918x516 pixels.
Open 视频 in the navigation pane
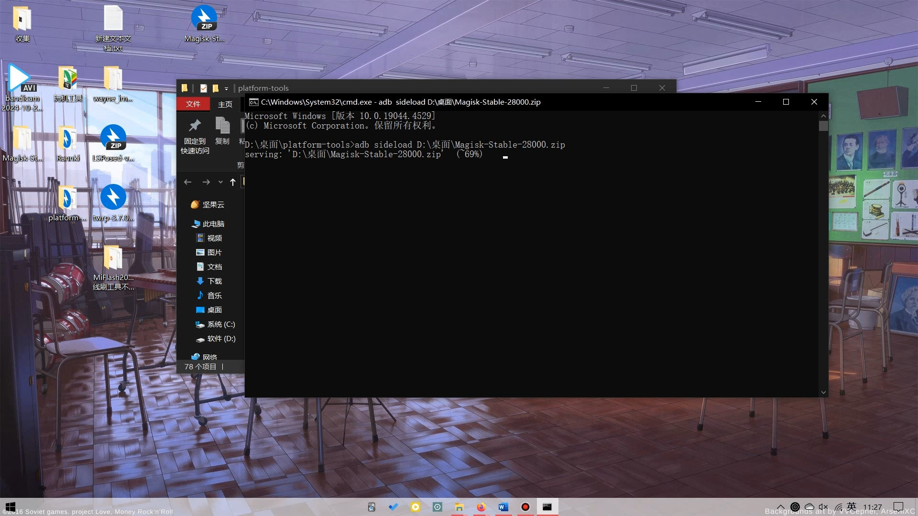[209, 238]
